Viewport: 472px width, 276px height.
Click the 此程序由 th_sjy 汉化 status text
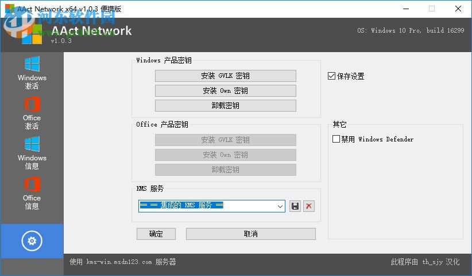click(425, 262)
